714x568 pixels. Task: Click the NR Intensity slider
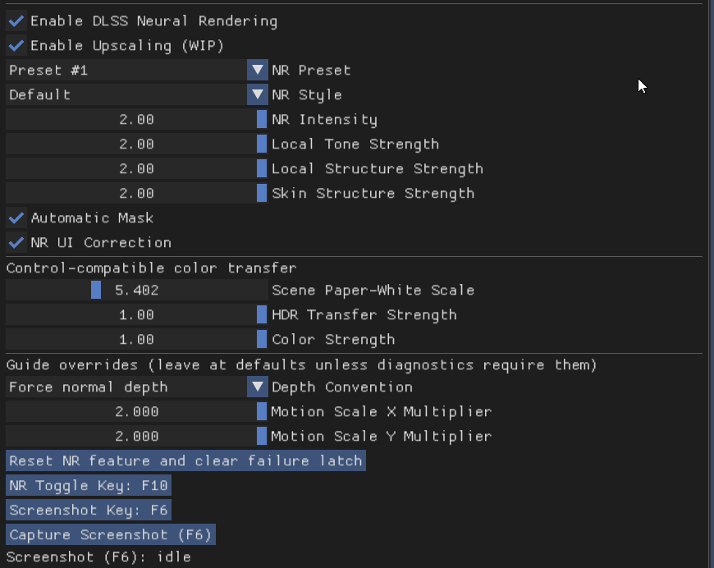coord(136,119)
